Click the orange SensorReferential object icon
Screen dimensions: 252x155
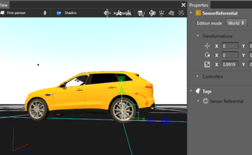coord(198,13)
